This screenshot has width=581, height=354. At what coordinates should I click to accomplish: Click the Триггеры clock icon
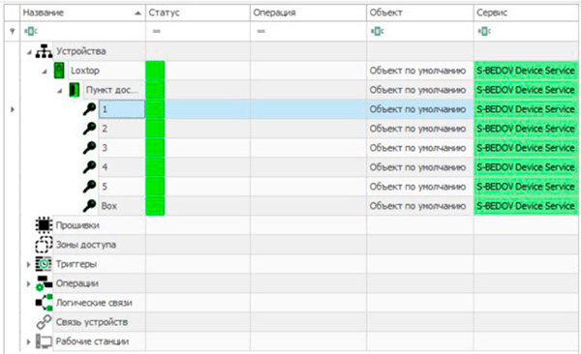[x=44, y=264]
